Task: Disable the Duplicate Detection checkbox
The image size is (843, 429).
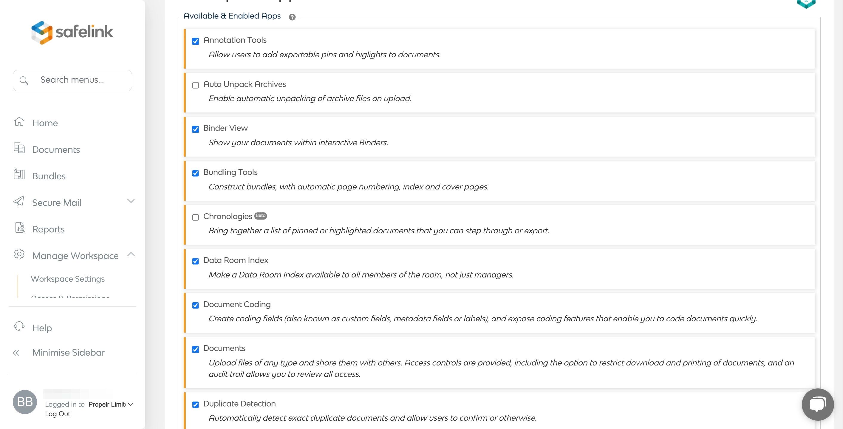Action: 195,405
